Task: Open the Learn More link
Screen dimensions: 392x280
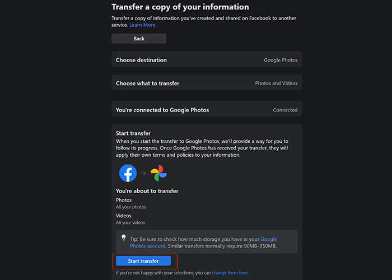Action: [143, 25]
